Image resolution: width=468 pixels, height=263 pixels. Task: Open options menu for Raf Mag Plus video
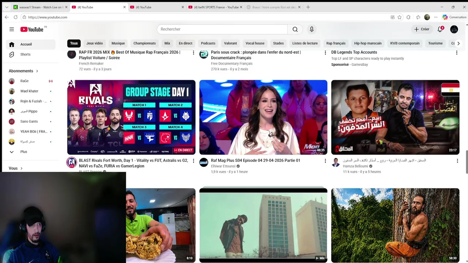(x=325, y=161)
